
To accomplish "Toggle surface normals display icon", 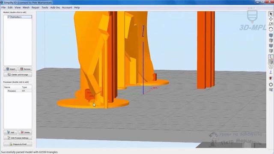I will pos(271,72).
